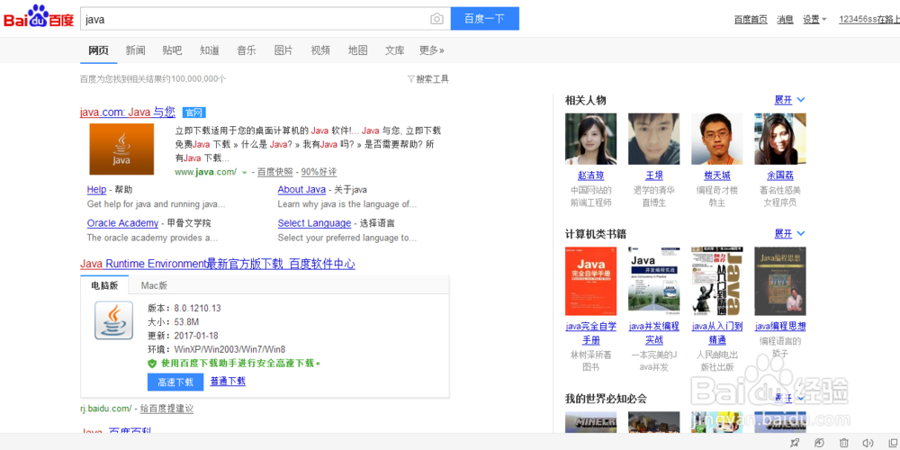
Task: Open the 更多» more categories menu
Action: tap(432, 50)
